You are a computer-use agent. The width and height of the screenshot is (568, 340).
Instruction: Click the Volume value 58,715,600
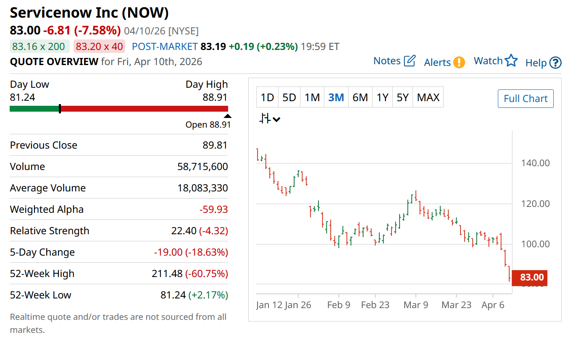(x=203, y=167)
